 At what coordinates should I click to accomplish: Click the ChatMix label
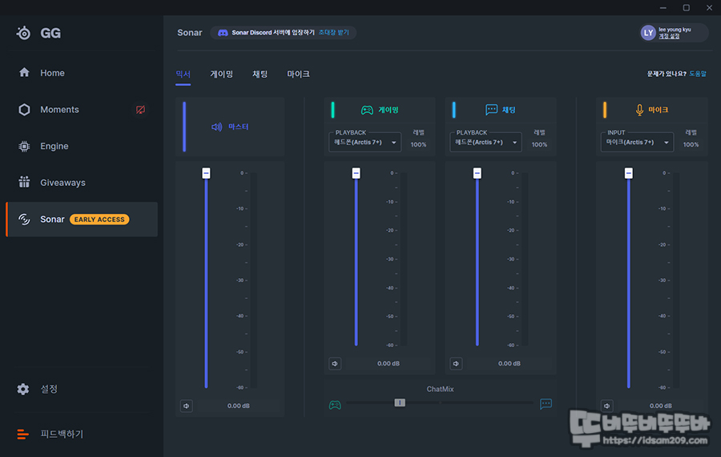[440, 390]
